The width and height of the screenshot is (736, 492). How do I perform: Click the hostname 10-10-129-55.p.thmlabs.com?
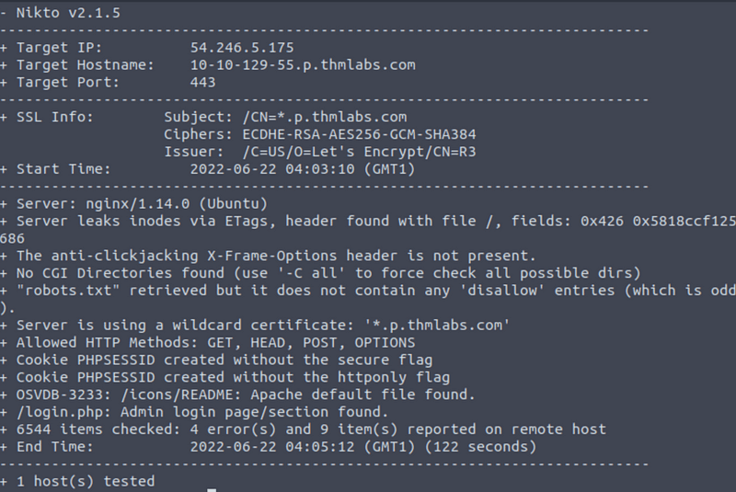click(303, 64)
